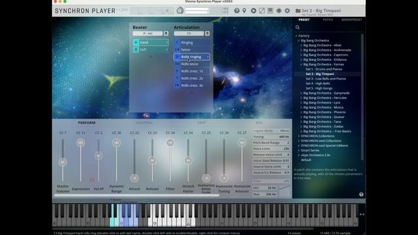Viewport: 418px width, 235px height.
Task: Open the PRESET browser tab
Action: [304, 20]
